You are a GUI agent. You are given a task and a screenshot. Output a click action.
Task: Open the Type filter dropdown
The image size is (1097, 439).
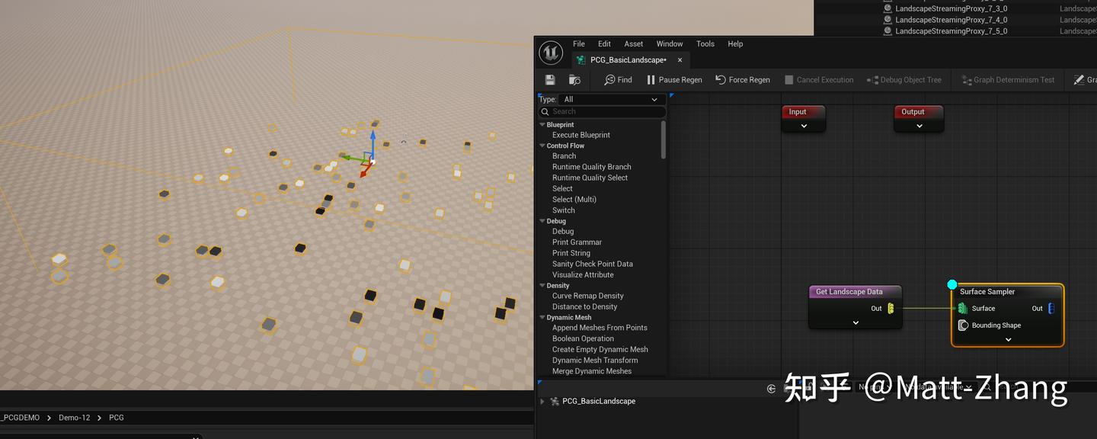tap(611, 99)
